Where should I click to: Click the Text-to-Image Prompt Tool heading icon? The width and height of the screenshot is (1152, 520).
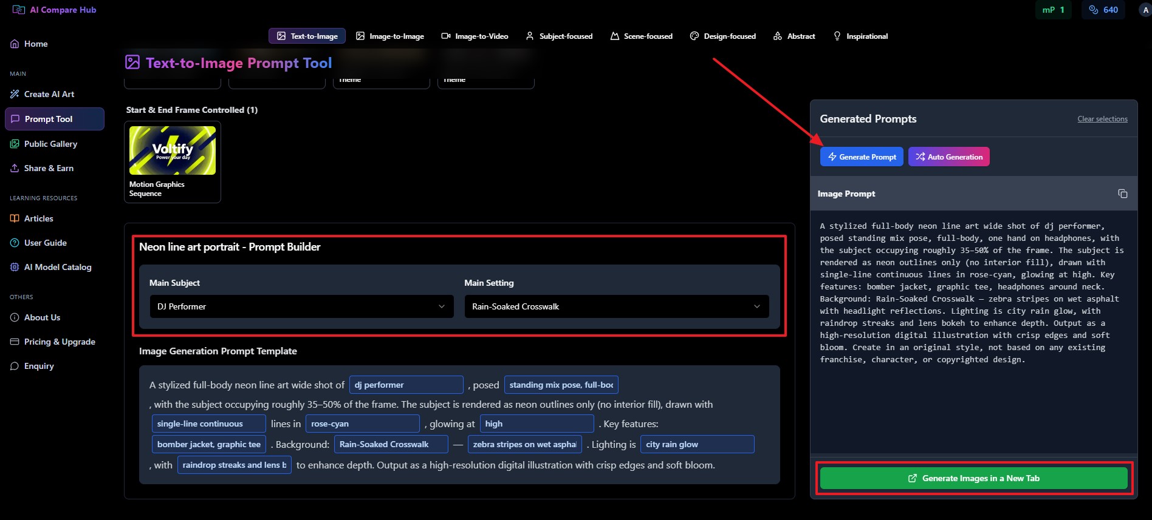click(x=132, y=62)
